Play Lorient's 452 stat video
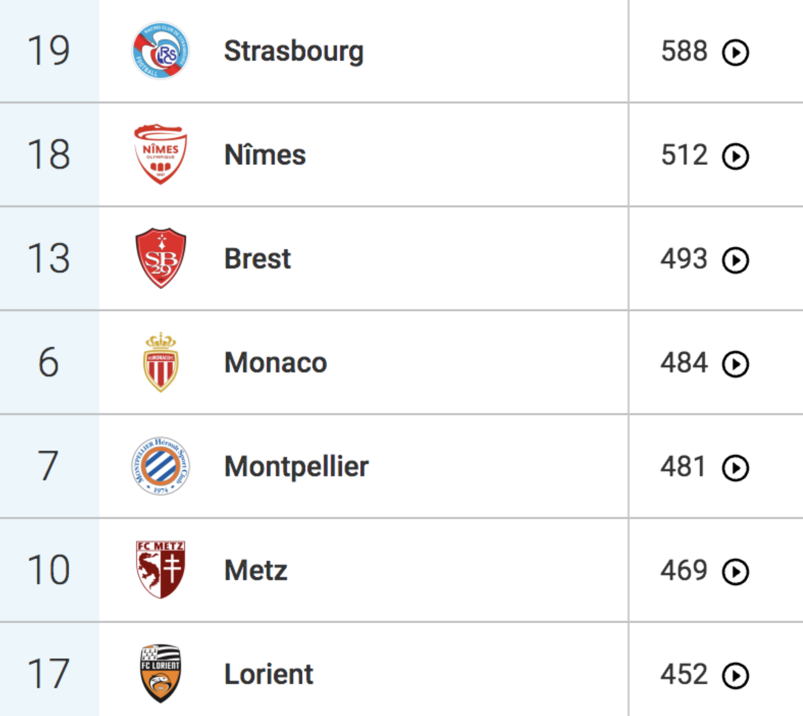This screenshot has width=803, height=716. coord(735,675)
